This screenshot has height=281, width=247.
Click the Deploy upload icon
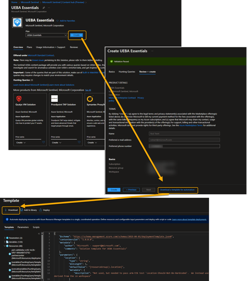pyautogui.click(x=40, y=210)
